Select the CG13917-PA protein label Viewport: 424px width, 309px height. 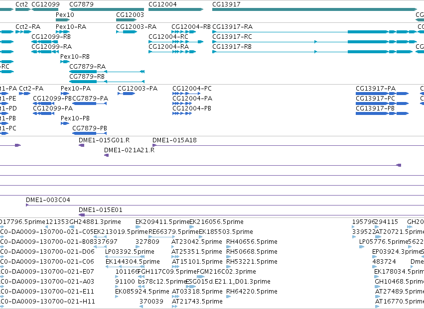point(376,89)
